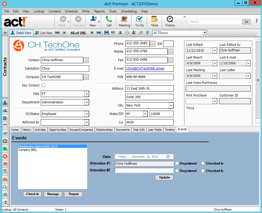Open Groups view in the left sidebar
This screenshot has height=213, width=262.
point(5,110)
